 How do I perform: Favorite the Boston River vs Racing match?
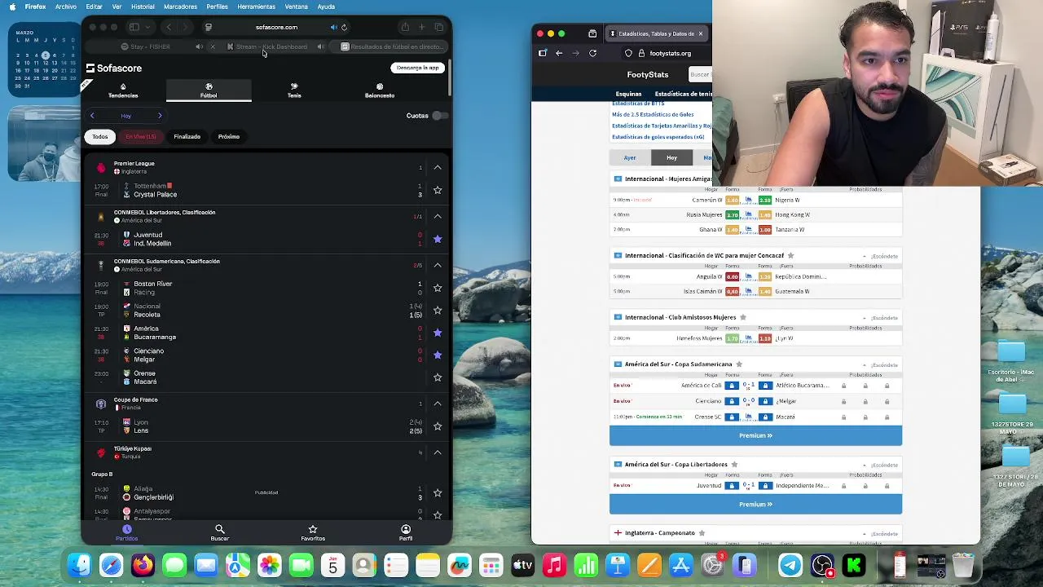click(x=438, y=288)
